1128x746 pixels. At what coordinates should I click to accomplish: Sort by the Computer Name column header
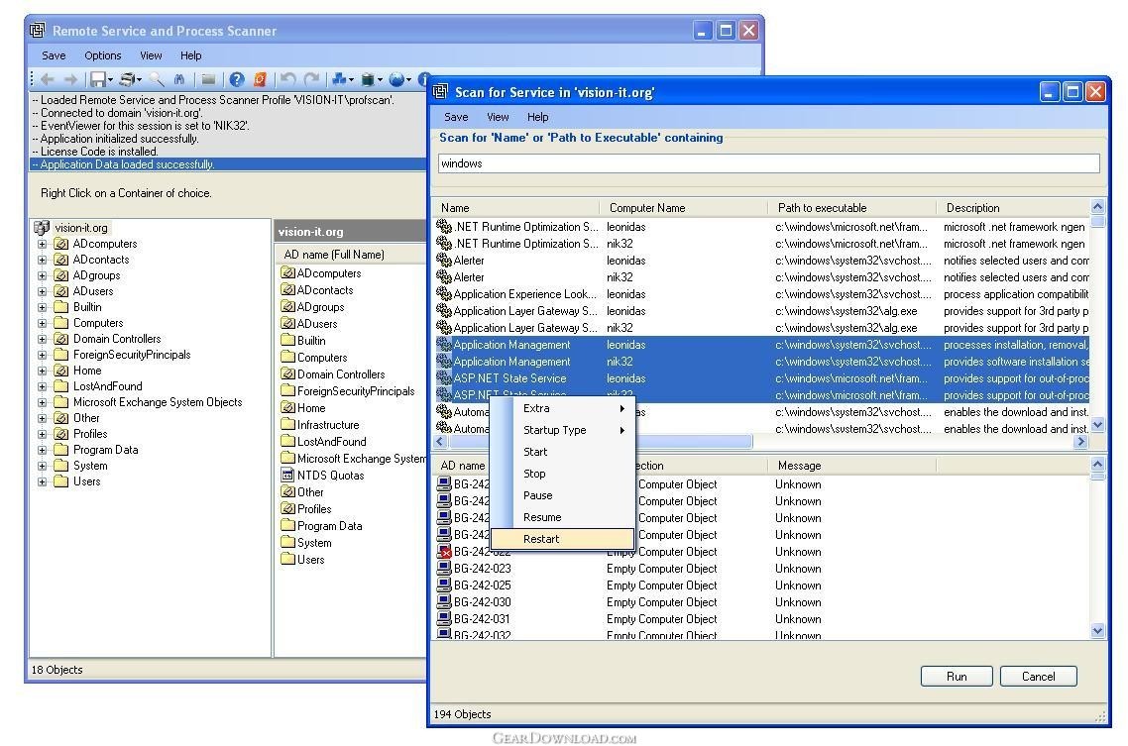pyautogui.click(x=683, y=208)
